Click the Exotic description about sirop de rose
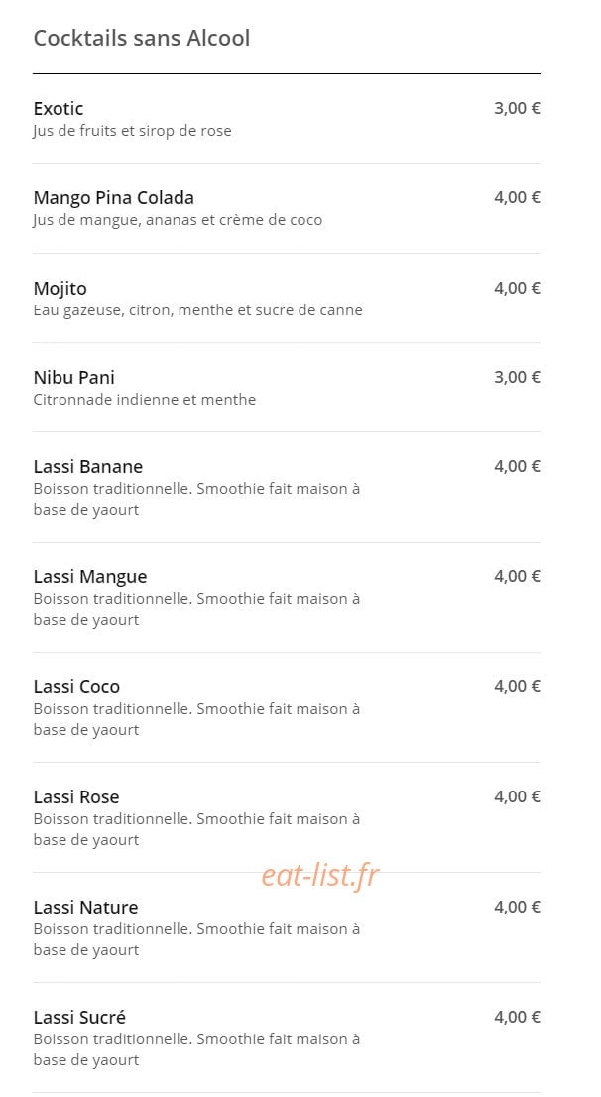This screenshot has width=601, height=1097. pyautogui.click(x=132, y=131)
